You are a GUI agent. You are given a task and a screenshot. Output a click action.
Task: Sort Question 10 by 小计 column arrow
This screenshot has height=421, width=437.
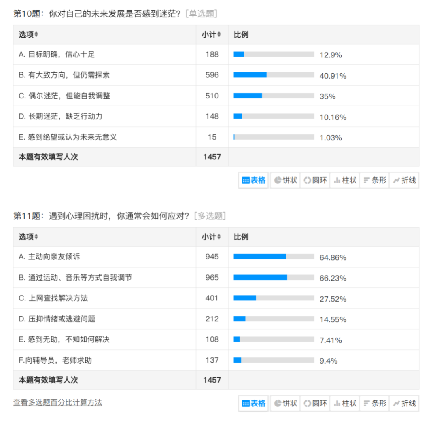tap(219, 35)
